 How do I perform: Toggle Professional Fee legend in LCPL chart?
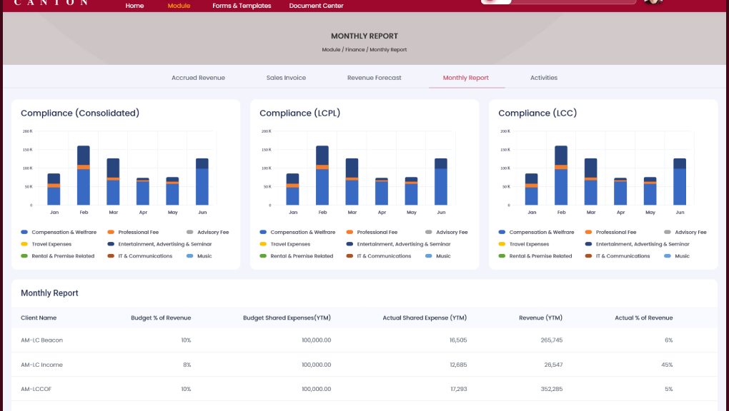[x=372, y=232]
